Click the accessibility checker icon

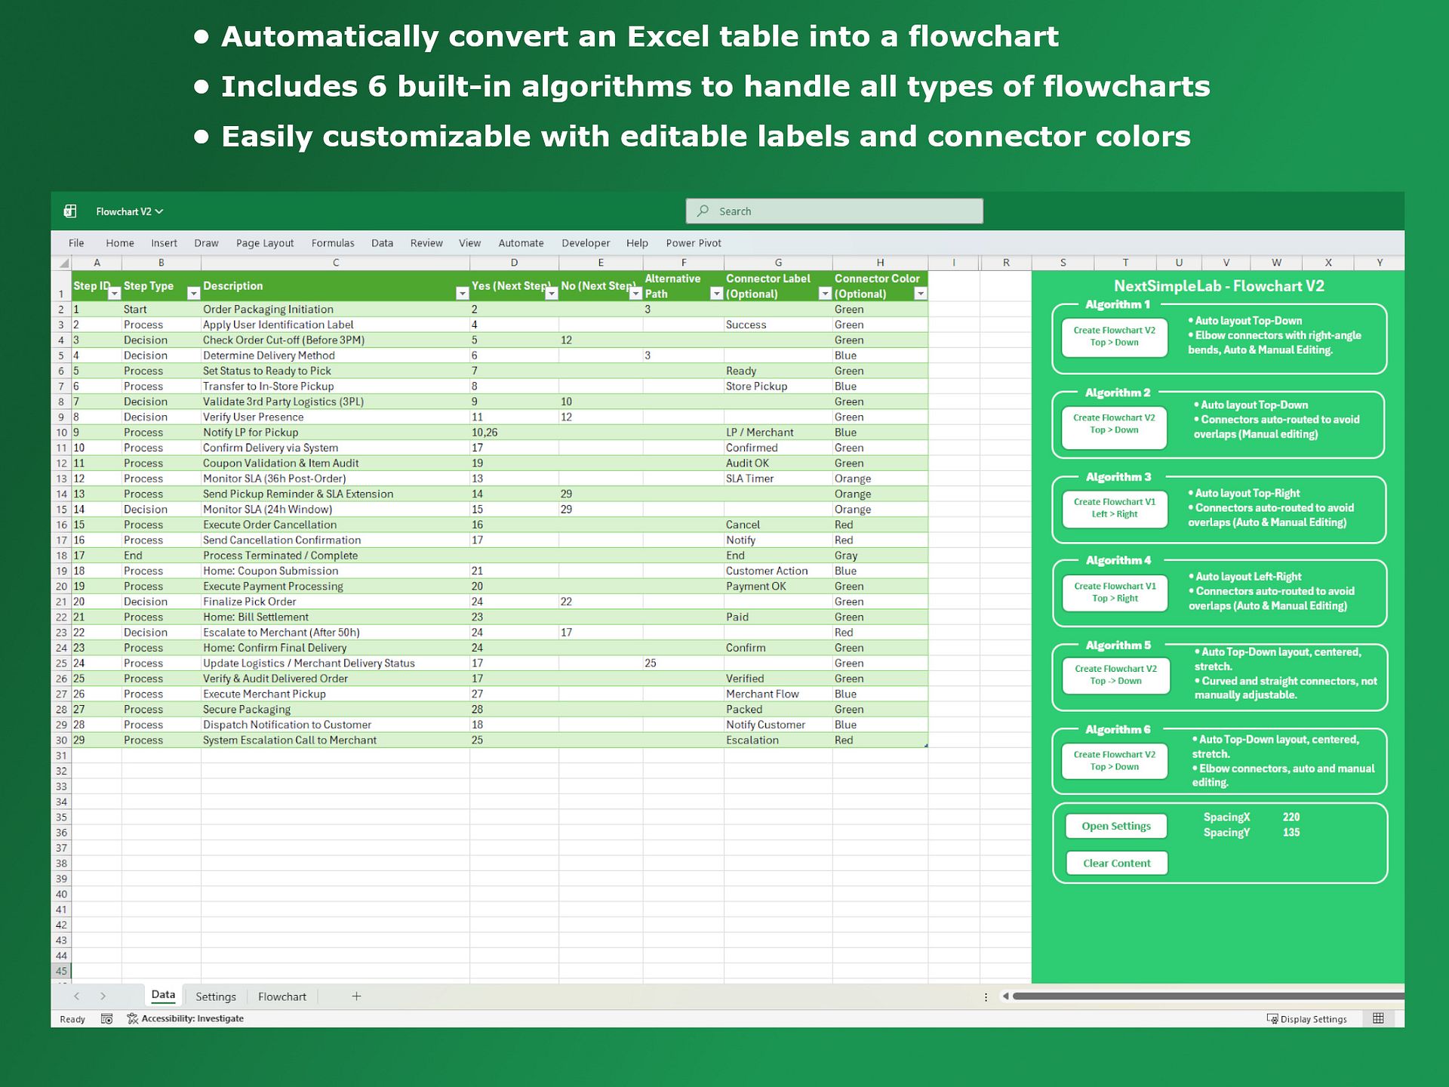(133, 1019)
